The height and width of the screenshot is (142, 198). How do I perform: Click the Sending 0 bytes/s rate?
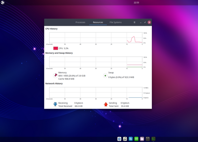pyautogui.click(x=125, y=103)
